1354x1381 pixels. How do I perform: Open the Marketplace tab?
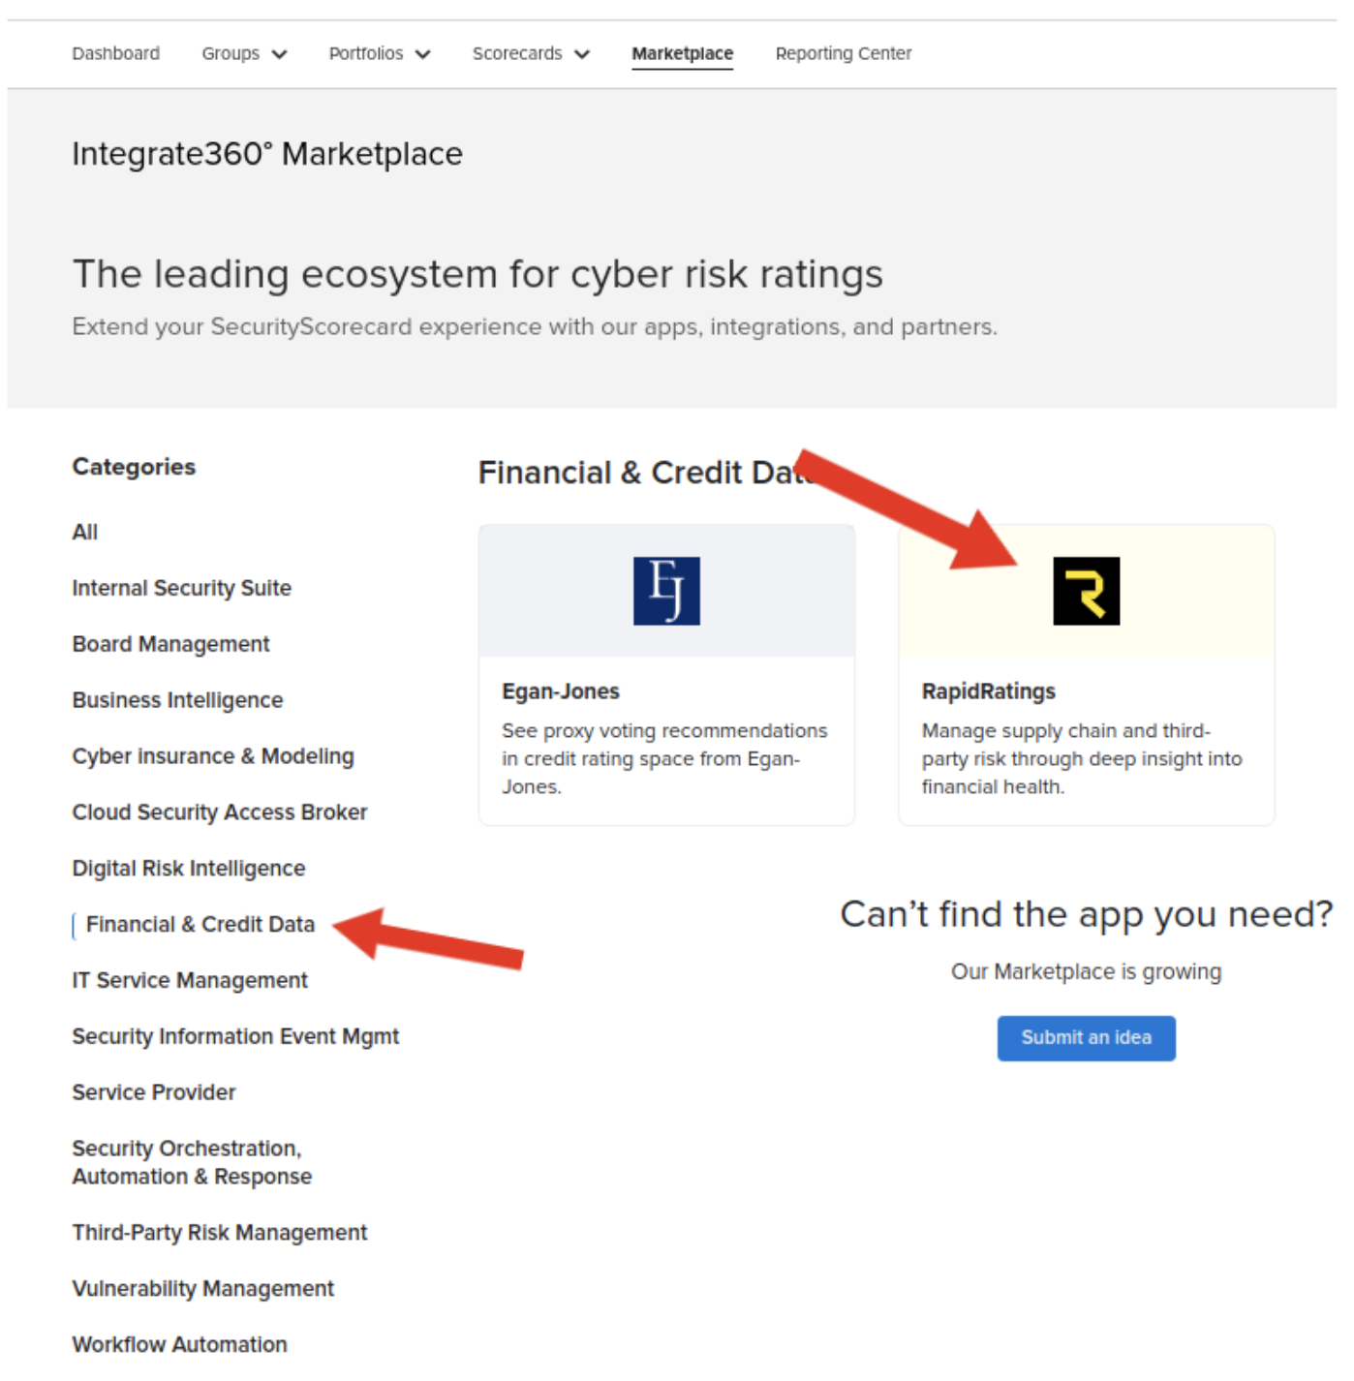pyautogui.click(x=682, y=53)
